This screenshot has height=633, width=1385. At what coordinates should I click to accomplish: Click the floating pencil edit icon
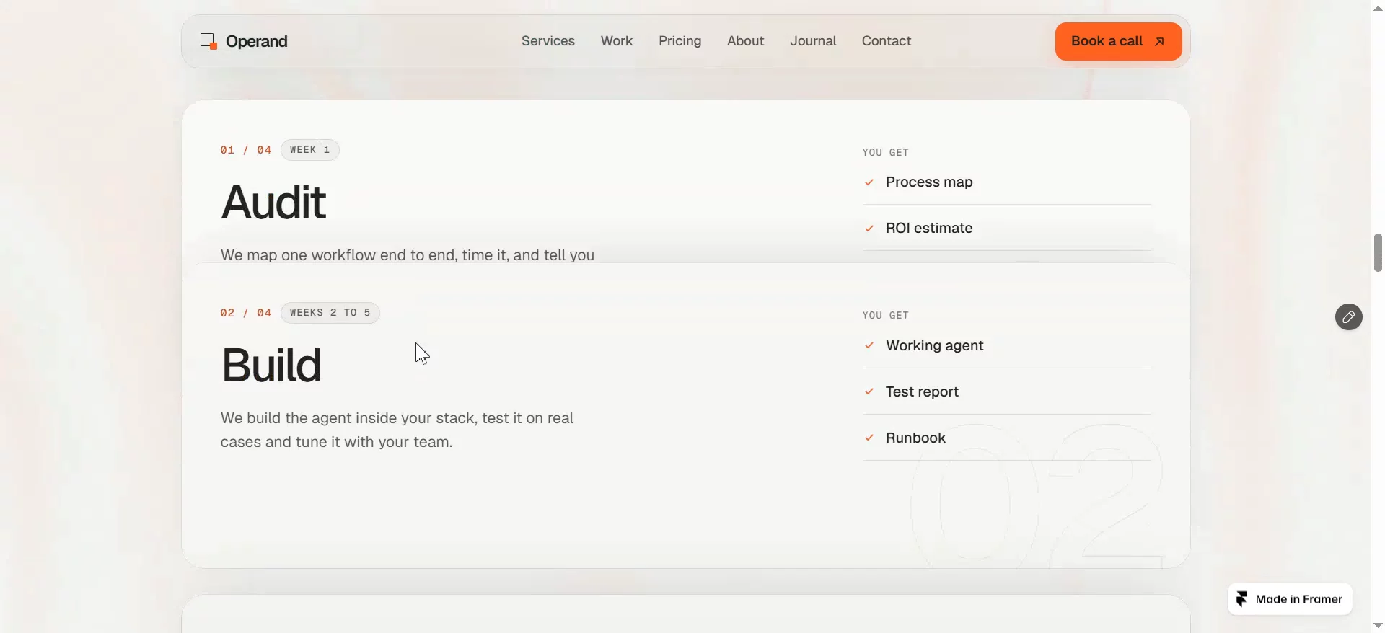pyautogui.click(x=1348, y=317)
